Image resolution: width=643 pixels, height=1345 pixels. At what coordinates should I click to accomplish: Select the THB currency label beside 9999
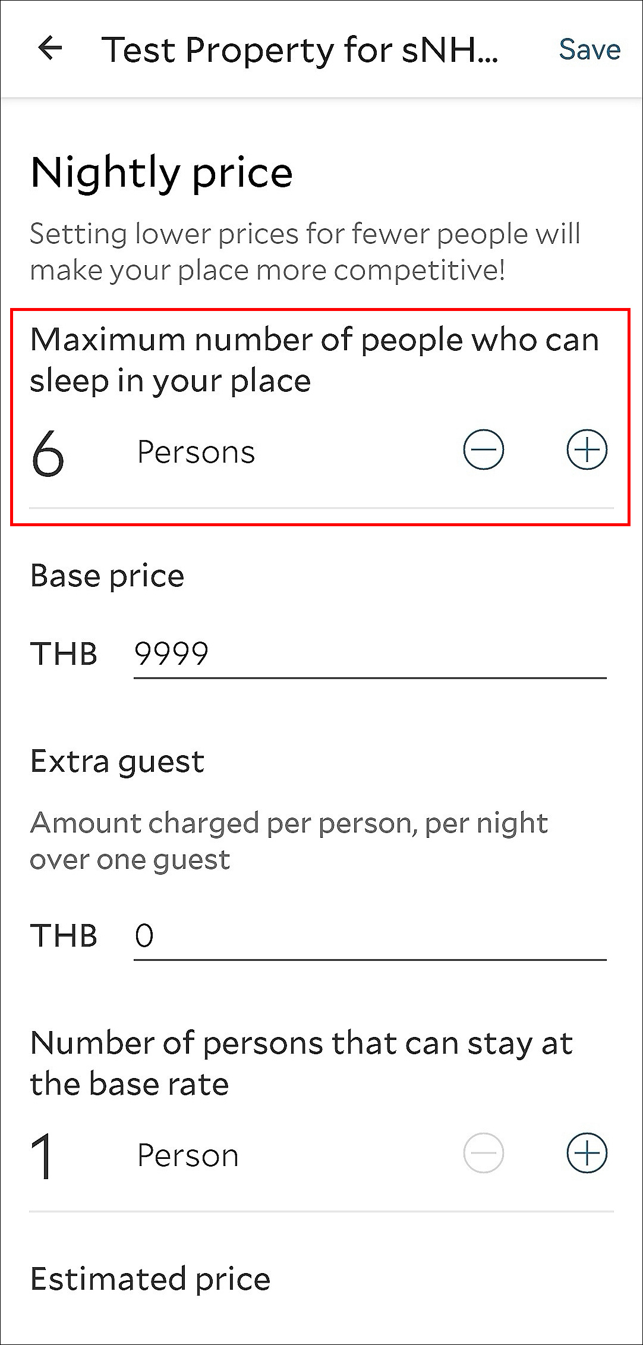click(x=64, y=654)
